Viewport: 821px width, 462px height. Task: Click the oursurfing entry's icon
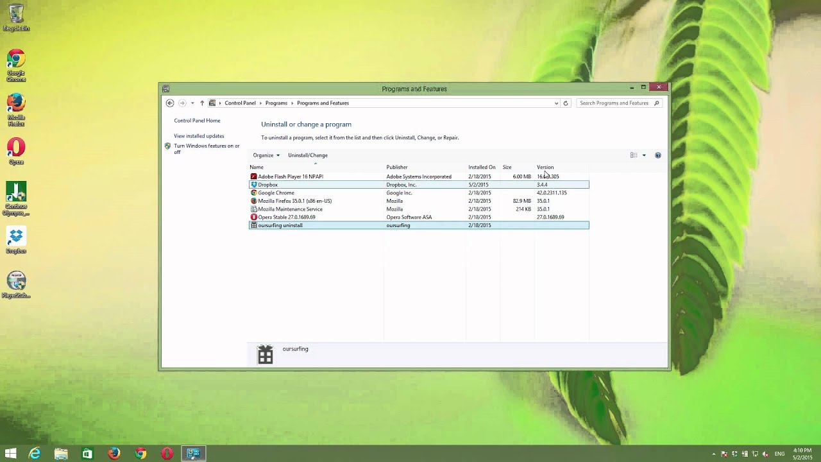(x=254, y=225)
